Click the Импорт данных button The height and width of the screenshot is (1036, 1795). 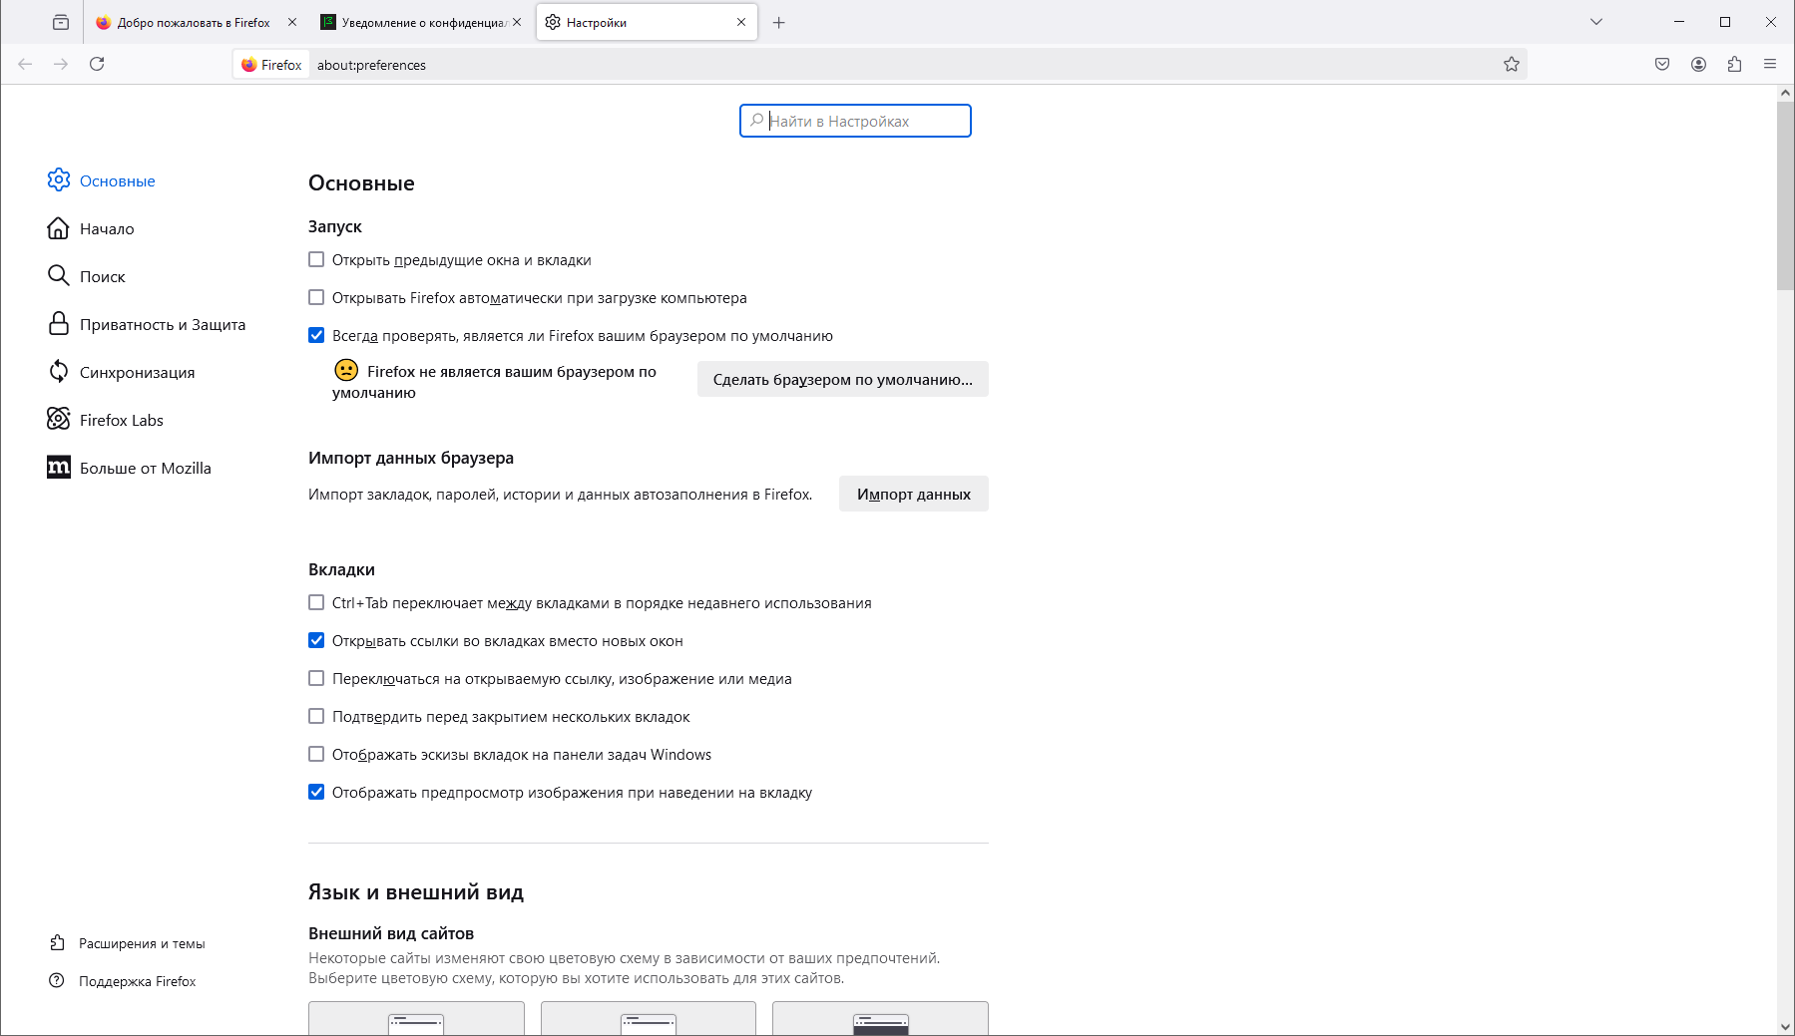pos(914,494)
